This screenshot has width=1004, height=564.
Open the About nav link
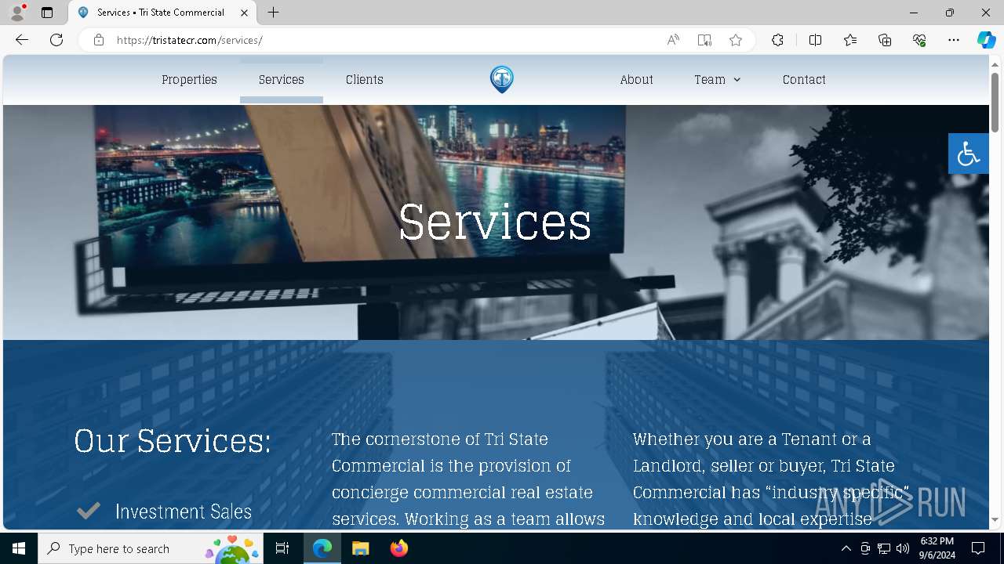[x=636, y=80]
